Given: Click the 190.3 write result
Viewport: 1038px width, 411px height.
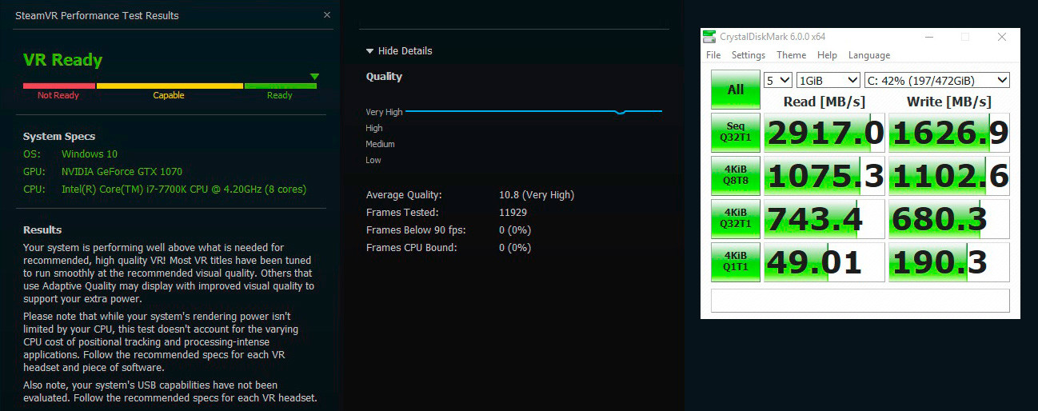Looking at the screenshot, I should [x=949, y=262].
